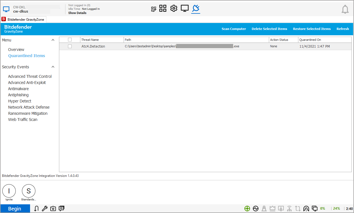Viewport: 354px width, 213px height.
Task: Open the settings gear icon
Action: [x=174, y=8]
